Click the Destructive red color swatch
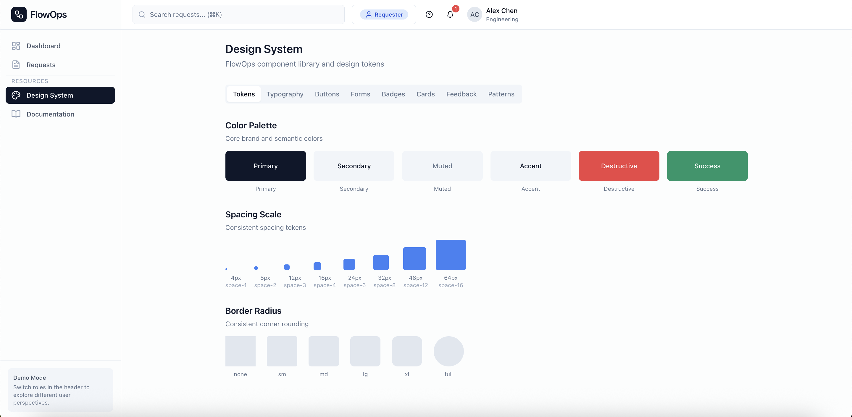 click(x=619, y=166)
